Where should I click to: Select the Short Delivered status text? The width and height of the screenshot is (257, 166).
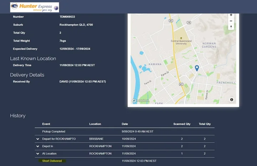(52, 161)
